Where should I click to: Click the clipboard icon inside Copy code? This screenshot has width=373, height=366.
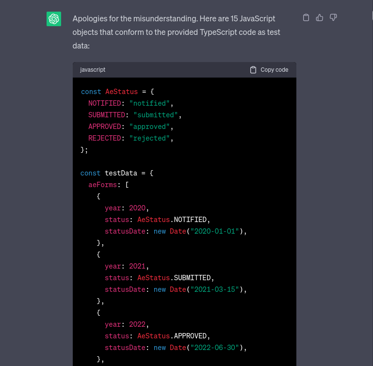pos(253,70)
